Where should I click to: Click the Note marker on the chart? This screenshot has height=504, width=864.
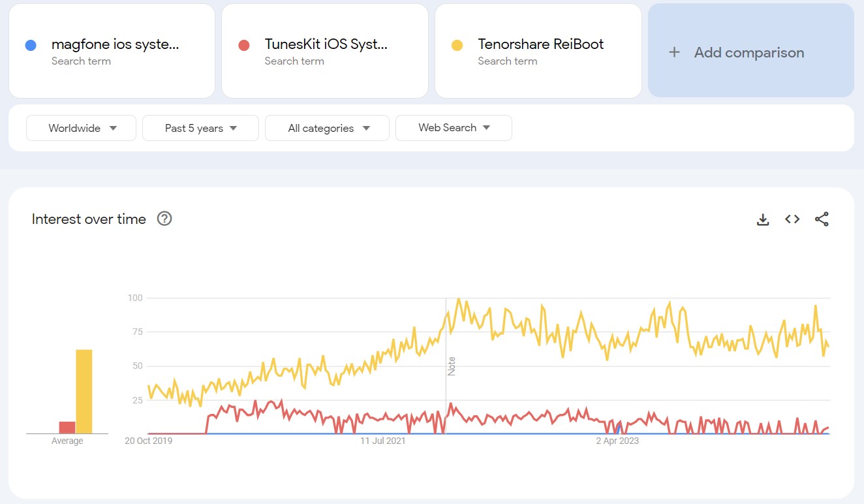[x=452, y=366]
